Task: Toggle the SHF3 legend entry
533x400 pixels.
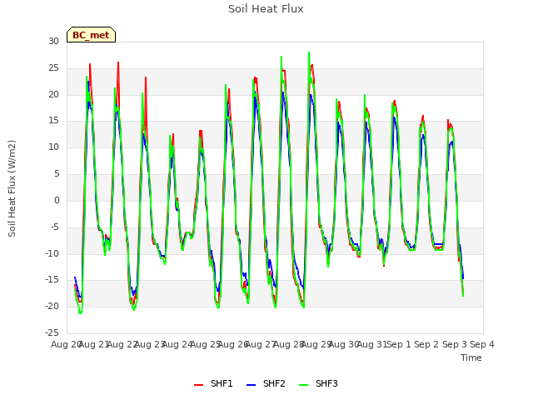Action: [x=318, y=383]
